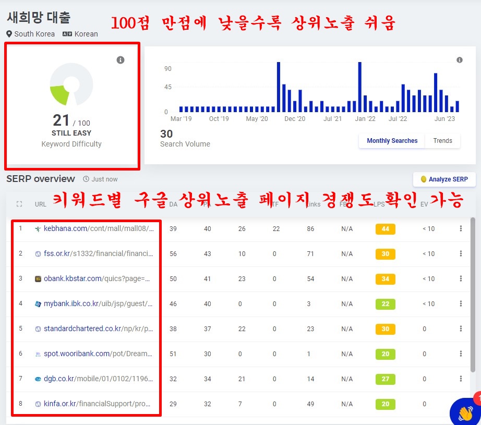Click the dgb.co.kr favicon
The height and width of the screenshot is (425, 481).
click(38, 379)
